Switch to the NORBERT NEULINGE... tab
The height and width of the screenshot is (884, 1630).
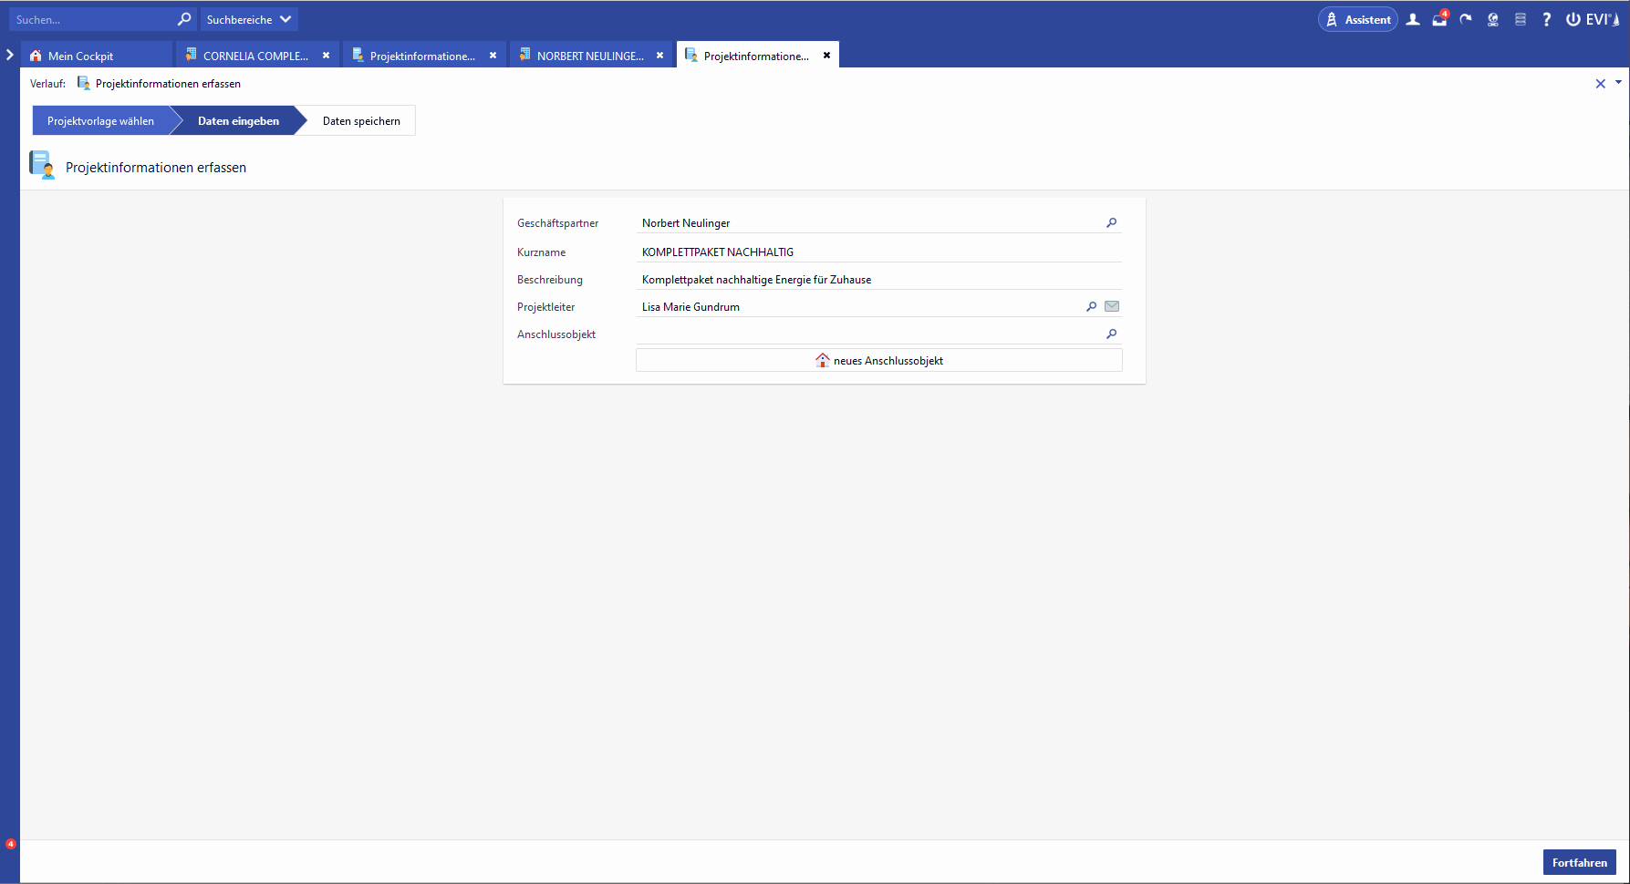coord(588,56)
